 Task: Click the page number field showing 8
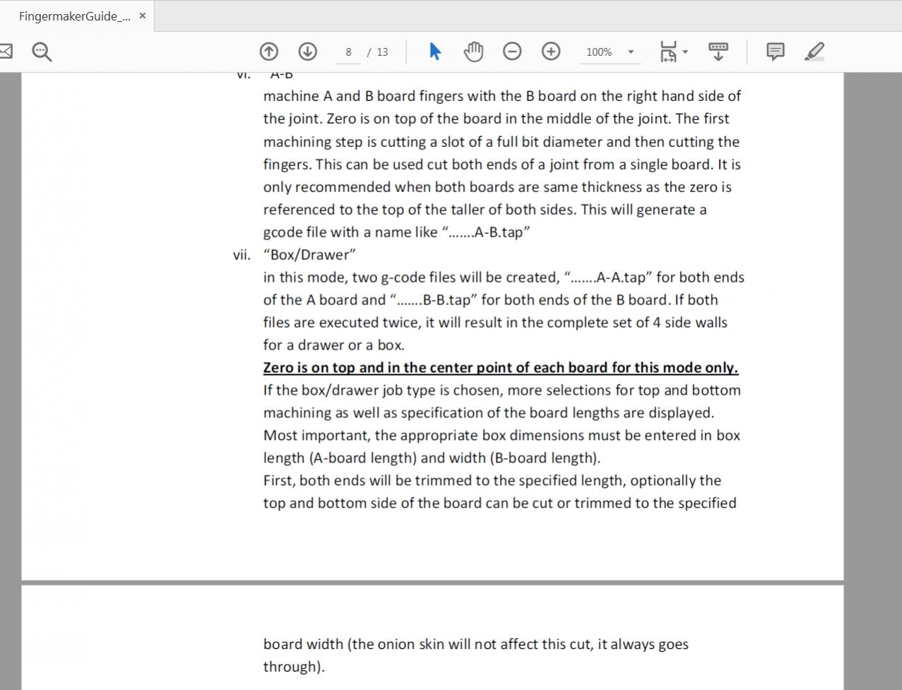coord(348,52)
